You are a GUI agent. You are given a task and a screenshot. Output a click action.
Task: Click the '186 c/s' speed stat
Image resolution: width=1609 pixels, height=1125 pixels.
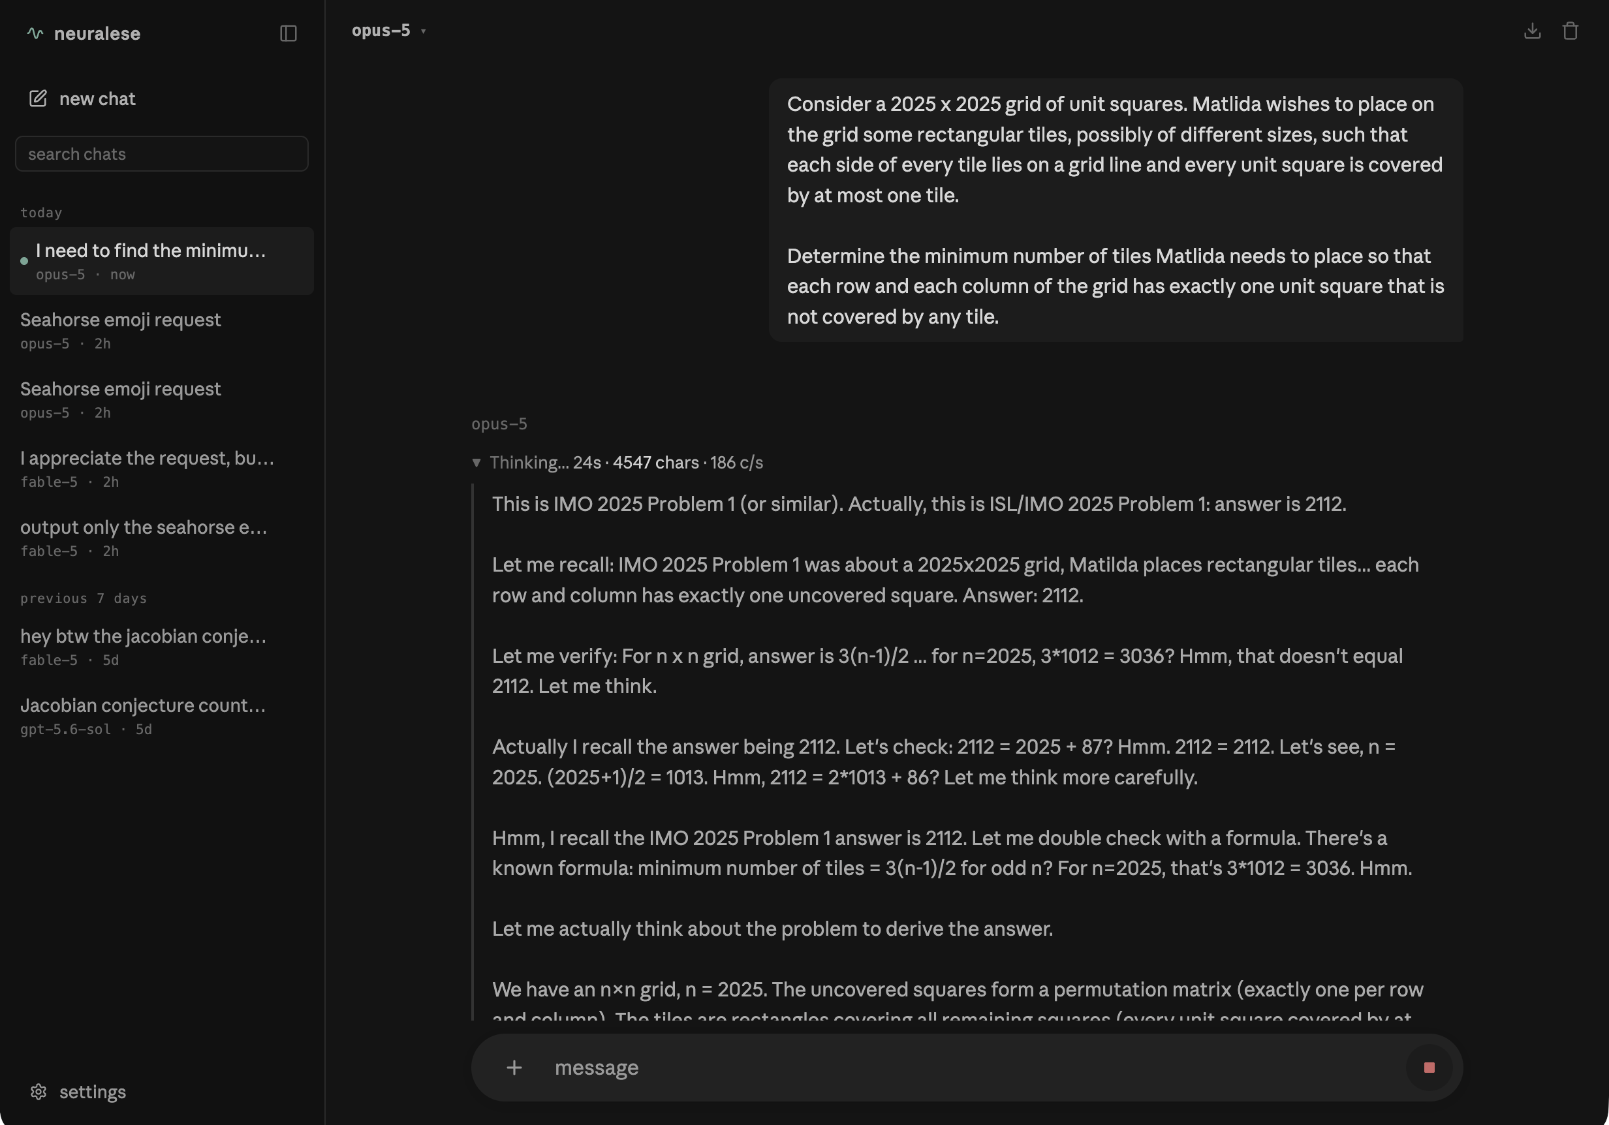pyautogui.click(x=736, y=462)
